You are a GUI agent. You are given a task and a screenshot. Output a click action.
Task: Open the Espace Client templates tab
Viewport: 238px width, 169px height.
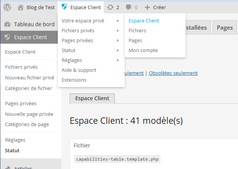(92, 98)
